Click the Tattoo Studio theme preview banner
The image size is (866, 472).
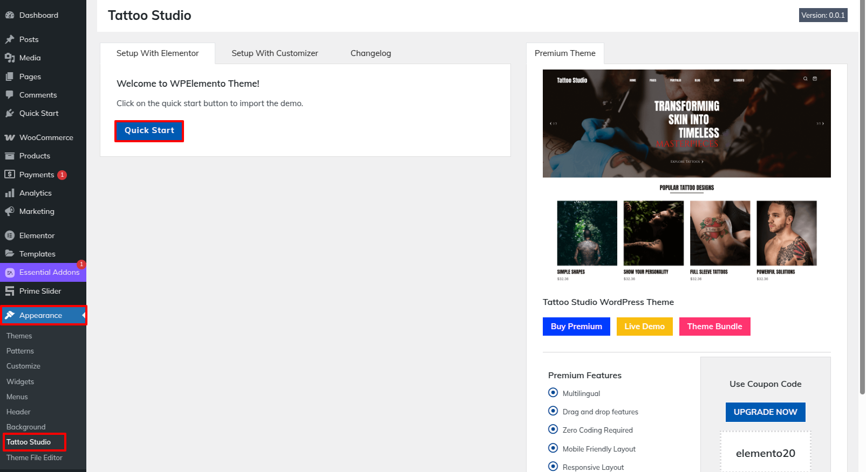(687, 123)
